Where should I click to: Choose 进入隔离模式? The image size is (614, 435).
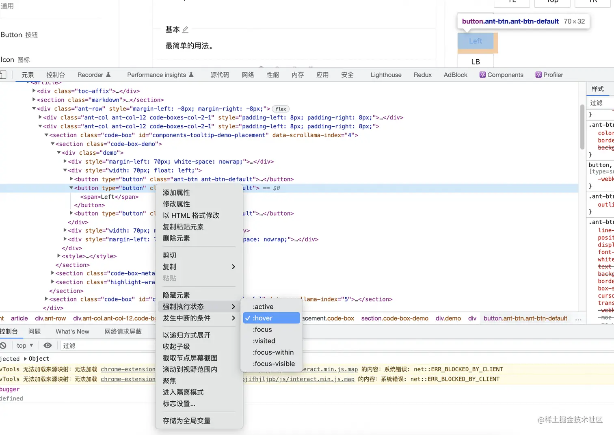click(199, 392)
